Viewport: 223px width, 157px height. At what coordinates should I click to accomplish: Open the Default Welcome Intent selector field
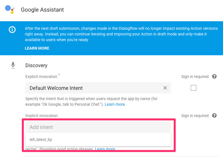(x=94, y=88)
